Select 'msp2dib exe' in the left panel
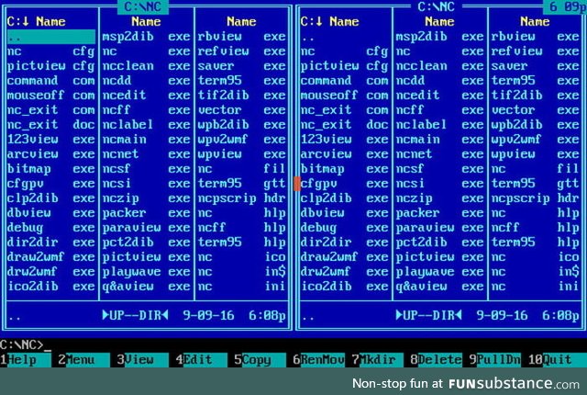The width and height of the screenshot is (587, 395). (x=147, y=37)
